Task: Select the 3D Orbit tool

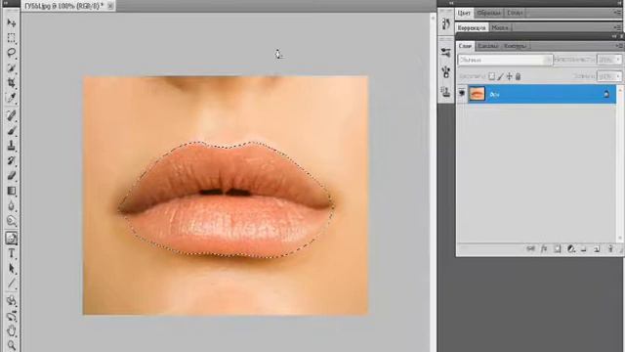Action: [11, 316]
